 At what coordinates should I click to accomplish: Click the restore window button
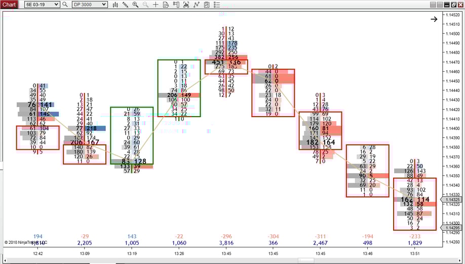453,5
